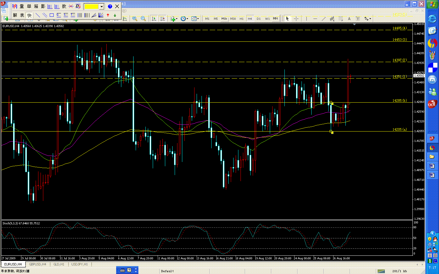This screenshot has height=274, width=439.
Task: Select the single blue trendline tool
Action: point(38,15)
